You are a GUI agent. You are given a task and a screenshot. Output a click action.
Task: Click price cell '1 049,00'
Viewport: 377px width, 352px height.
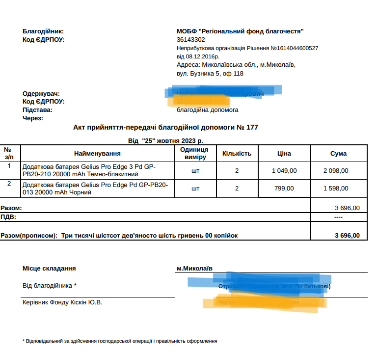(284, 171)
